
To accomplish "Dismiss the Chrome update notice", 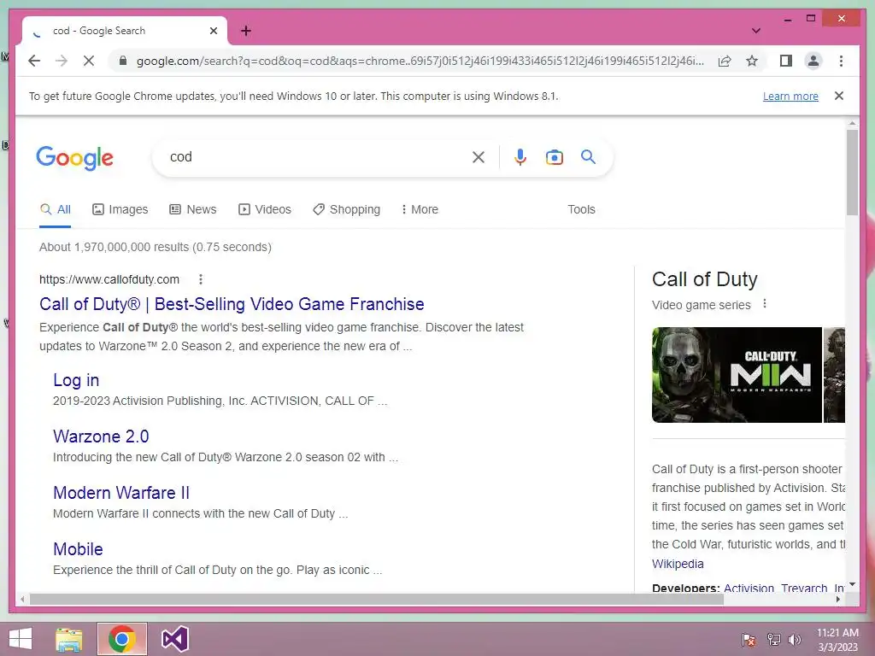I will 839,96.
